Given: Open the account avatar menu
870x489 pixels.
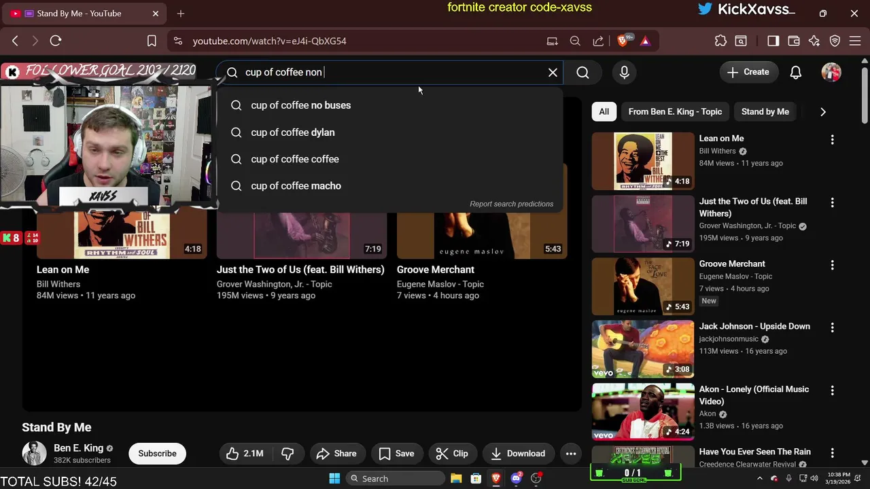Looking at the screenshot, I should (831, 72).
